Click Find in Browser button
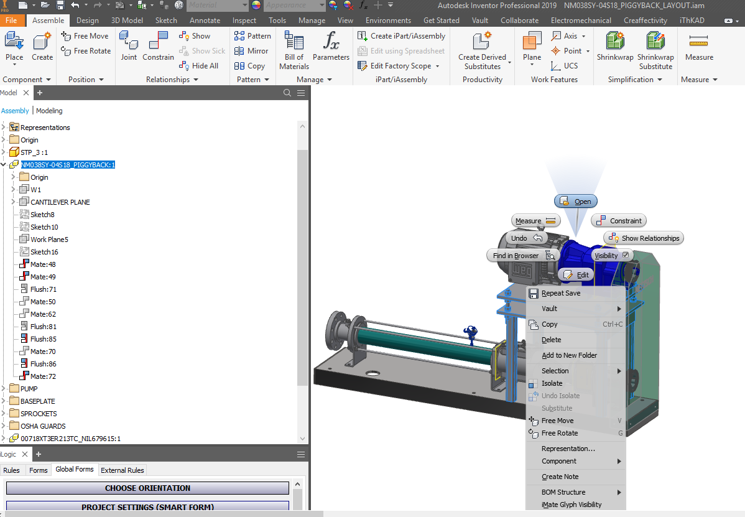The height and width of the screenshot is (517, 745). [x=523, y=255]
